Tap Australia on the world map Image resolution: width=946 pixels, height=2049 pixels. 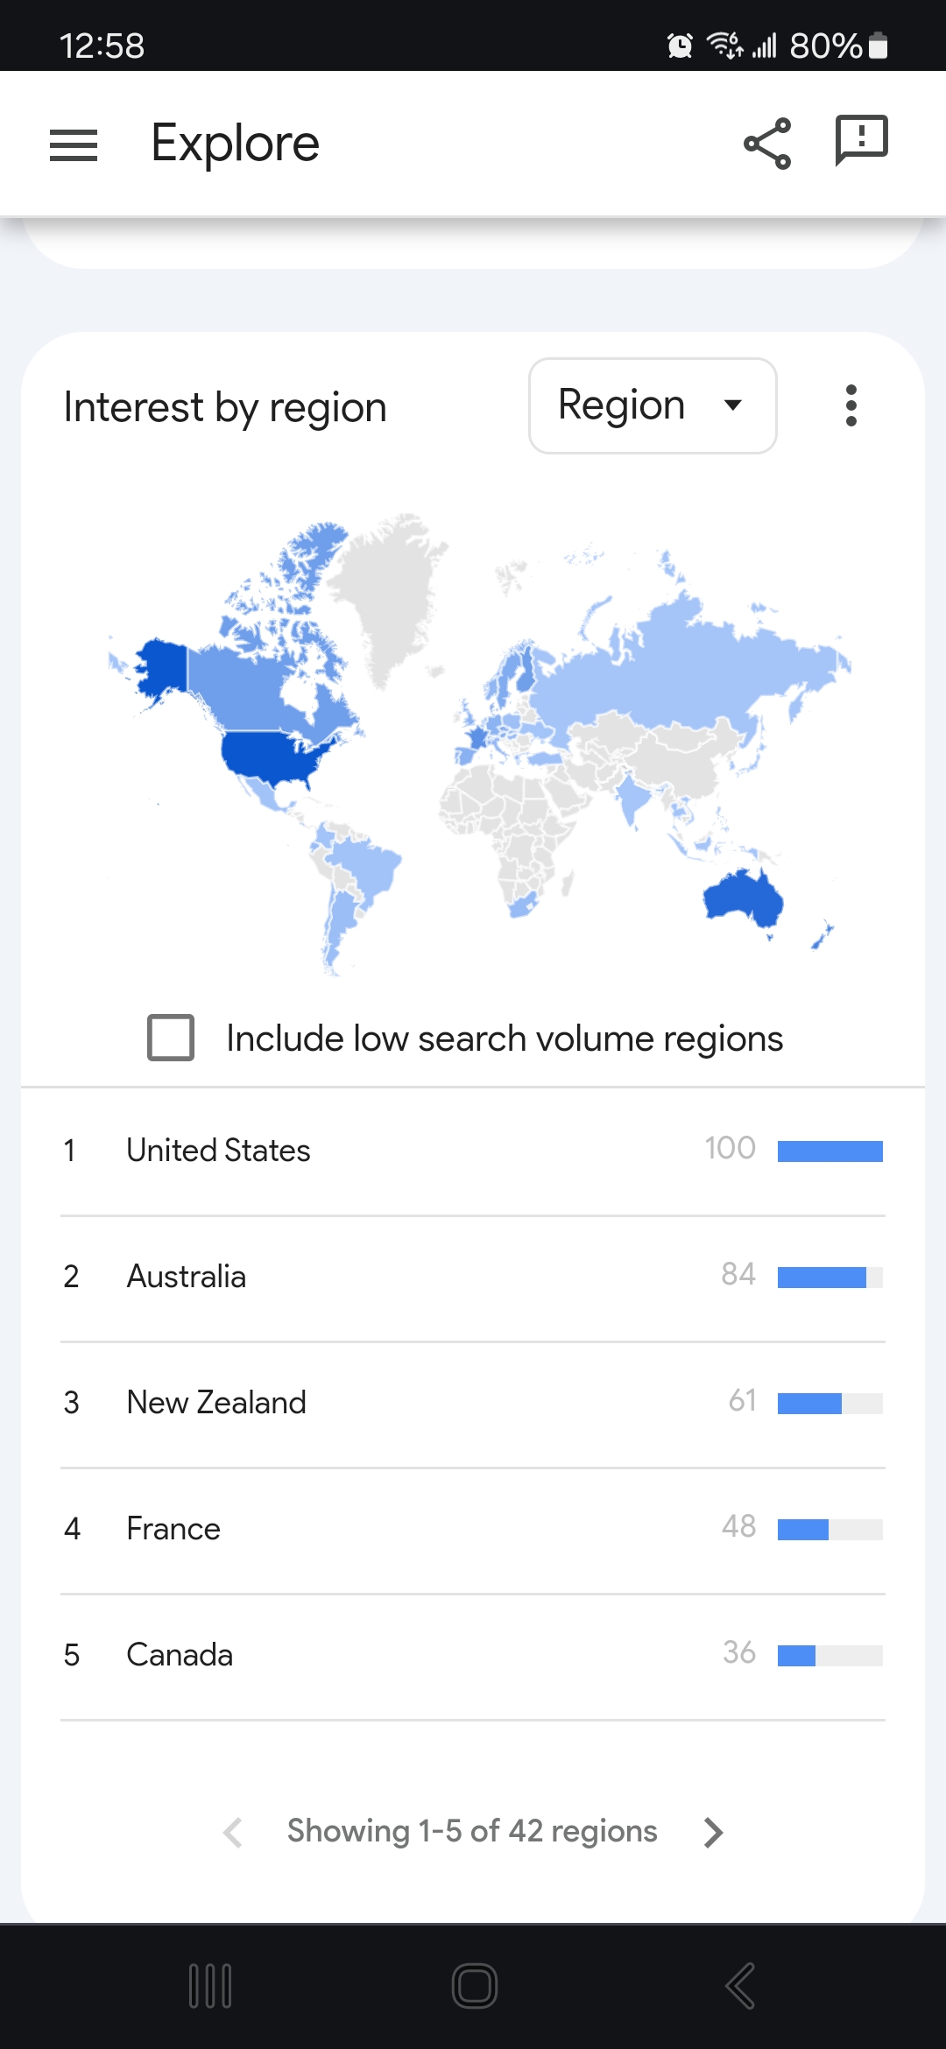743,898
